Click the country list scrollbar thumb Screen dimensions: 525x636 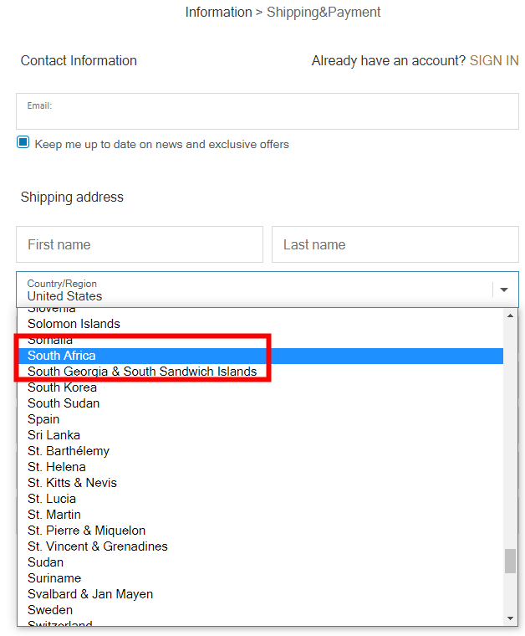[510, 561]
